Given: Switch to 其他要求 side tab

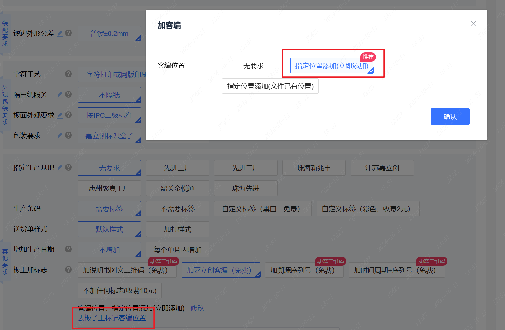Looking at the screenshot, I should pyautogui.click(x=5, y=261).
